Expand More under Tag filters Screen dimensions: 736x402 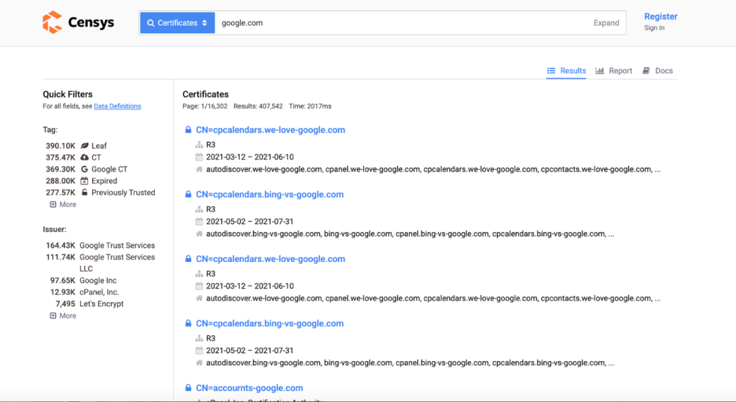tap(63, 204)
